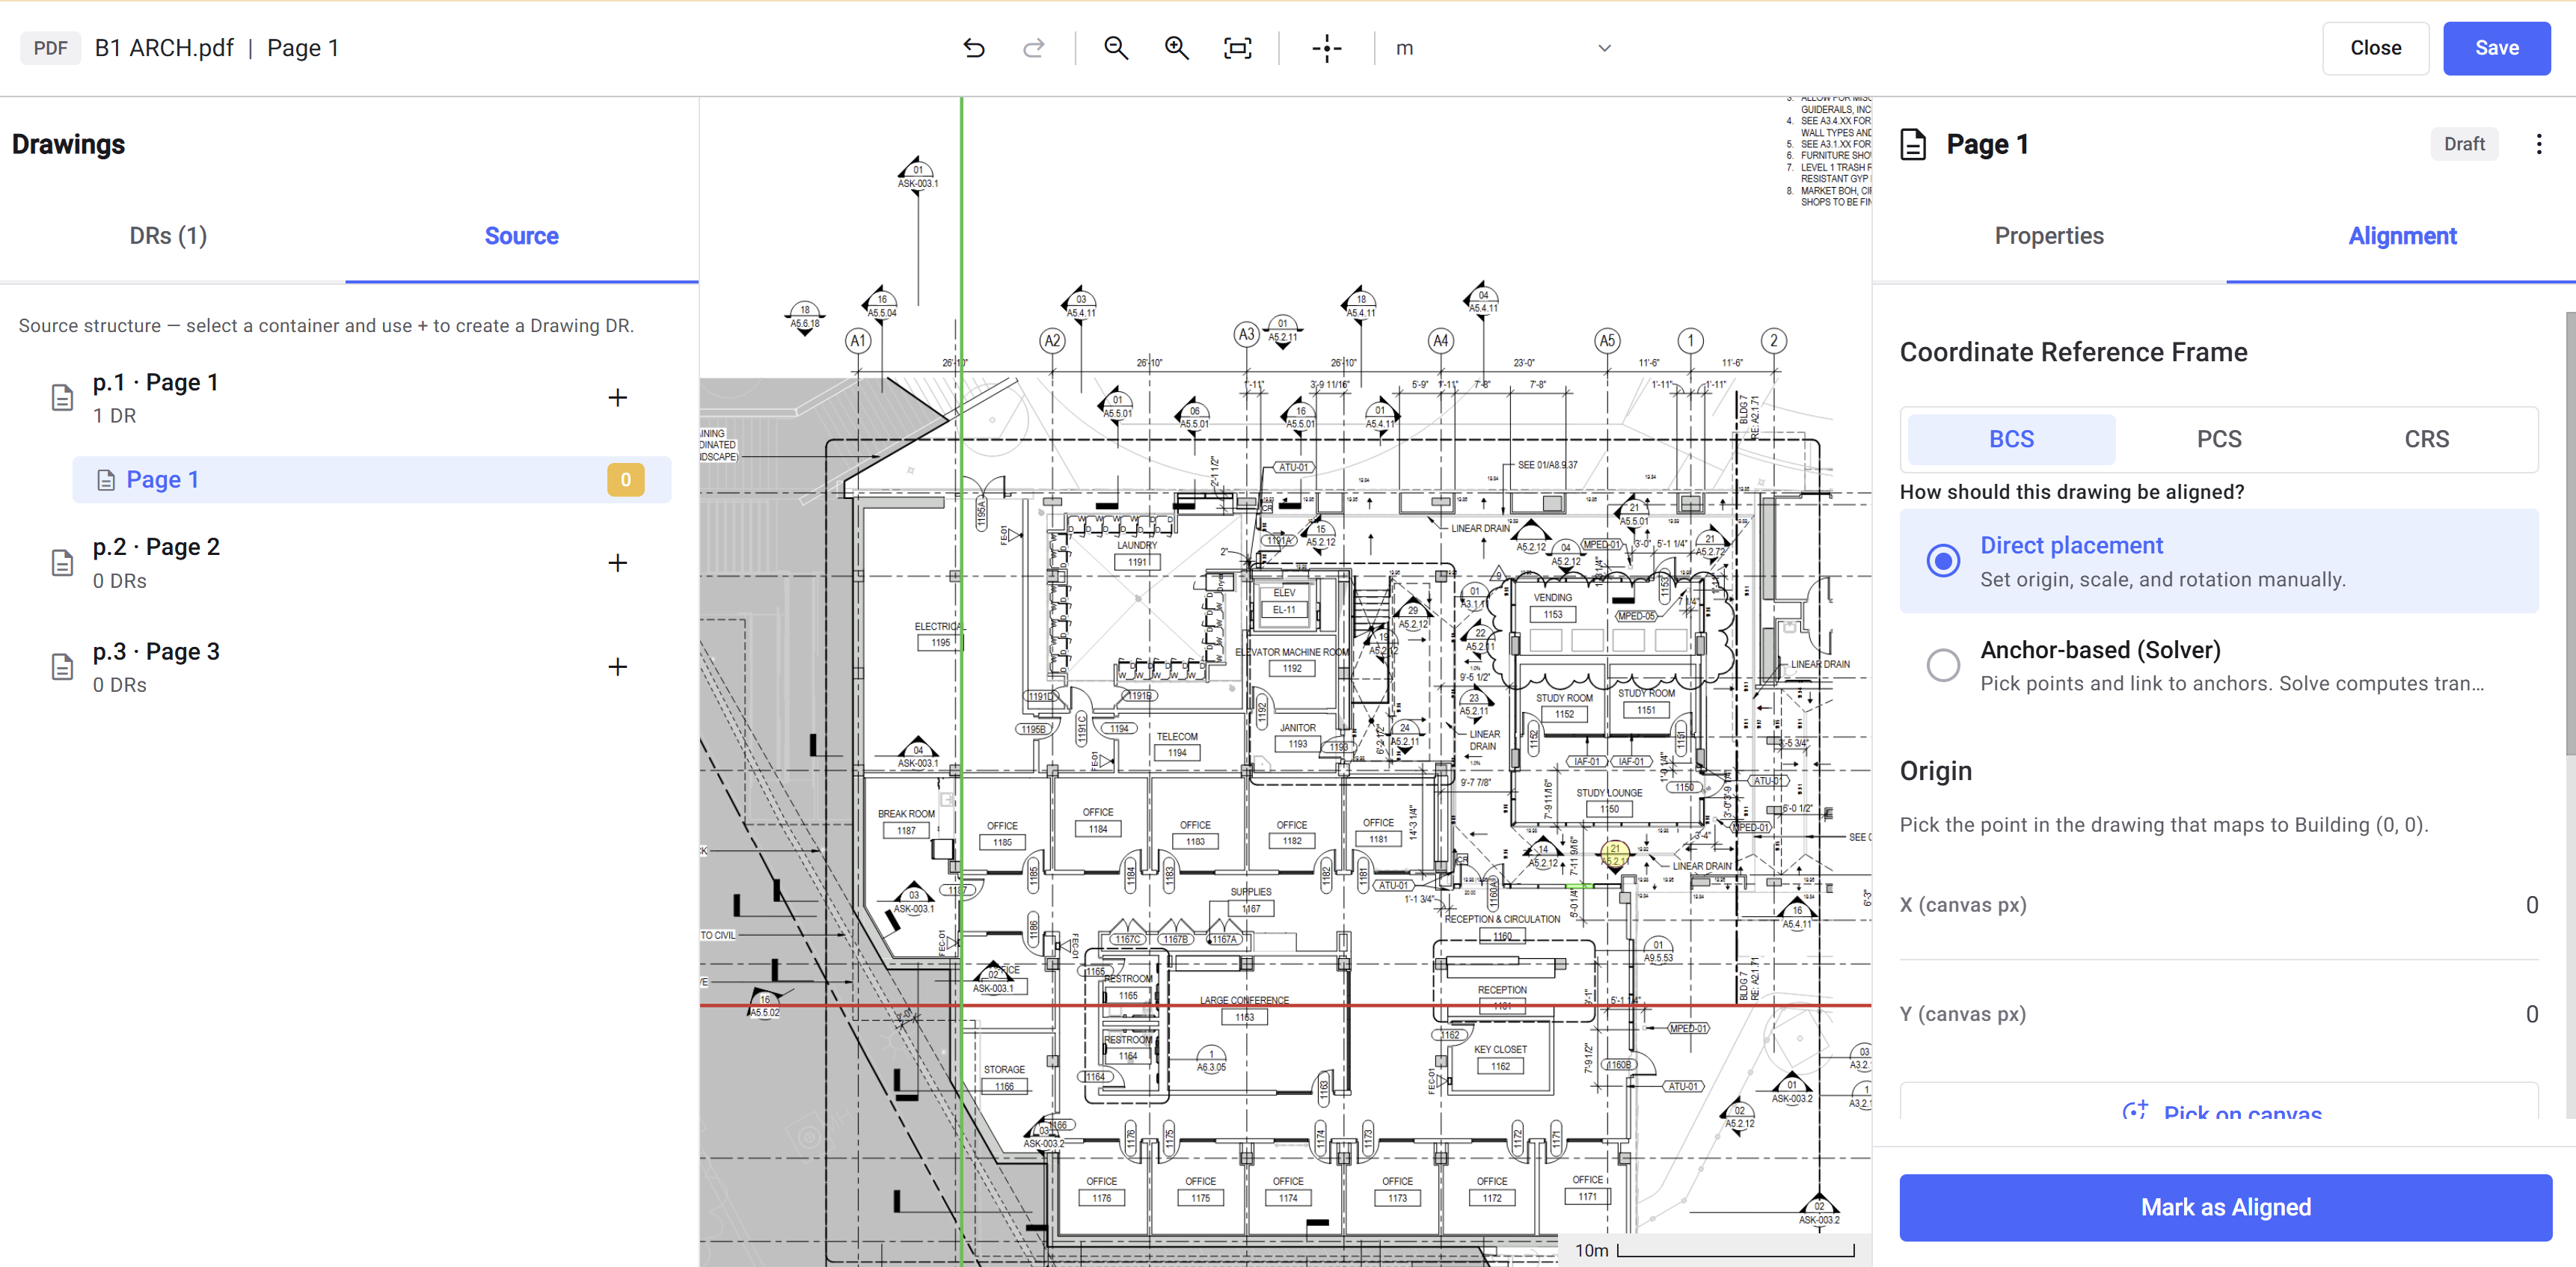Choose the BCS reference frame

[x=2011, y=439]
